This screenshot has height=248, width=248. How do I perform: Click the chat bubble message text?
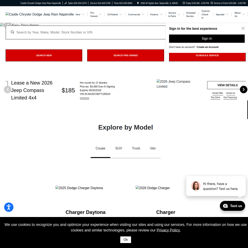coord(220,186)
